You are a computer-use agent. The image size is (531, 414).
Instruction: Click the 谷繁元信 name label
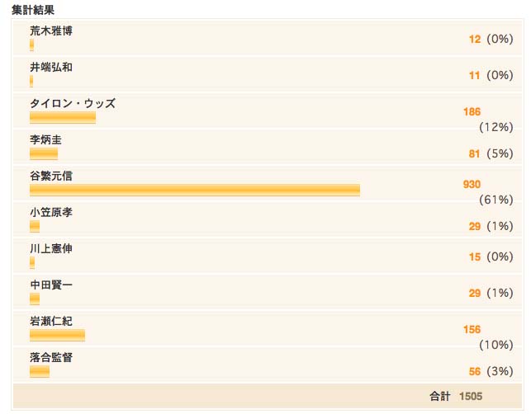pos(51,176)
